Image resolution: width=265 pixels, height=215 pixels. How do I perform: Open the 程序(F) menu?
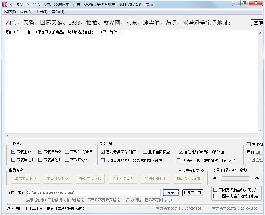(x=10, y=12)
